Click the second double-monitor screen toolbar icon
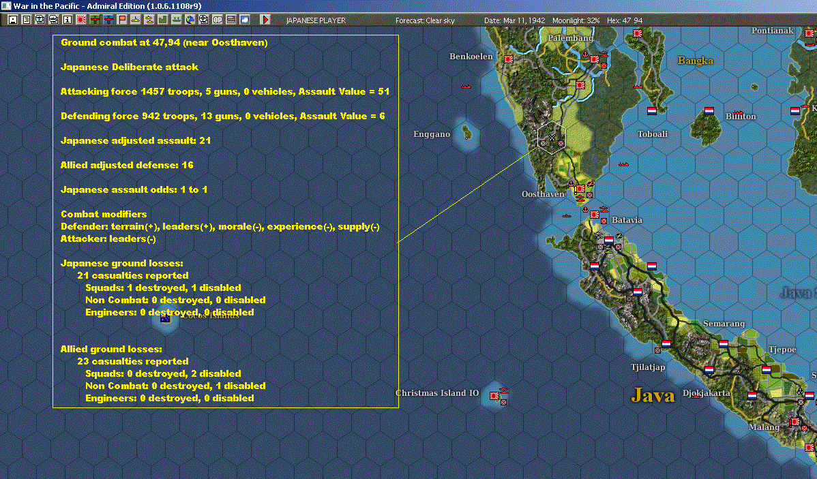The height and width of the screenshot is (479, 817). click(54, 20)
